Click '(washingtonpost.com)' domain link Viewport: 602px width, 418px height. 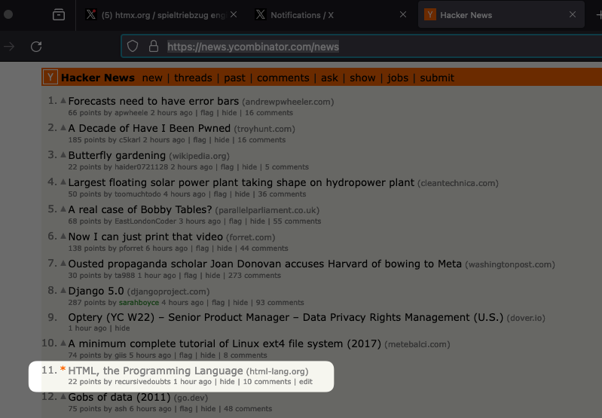coord(510,264)
